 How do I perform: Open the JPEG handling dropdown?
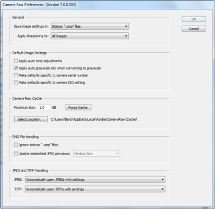[95, 179]
